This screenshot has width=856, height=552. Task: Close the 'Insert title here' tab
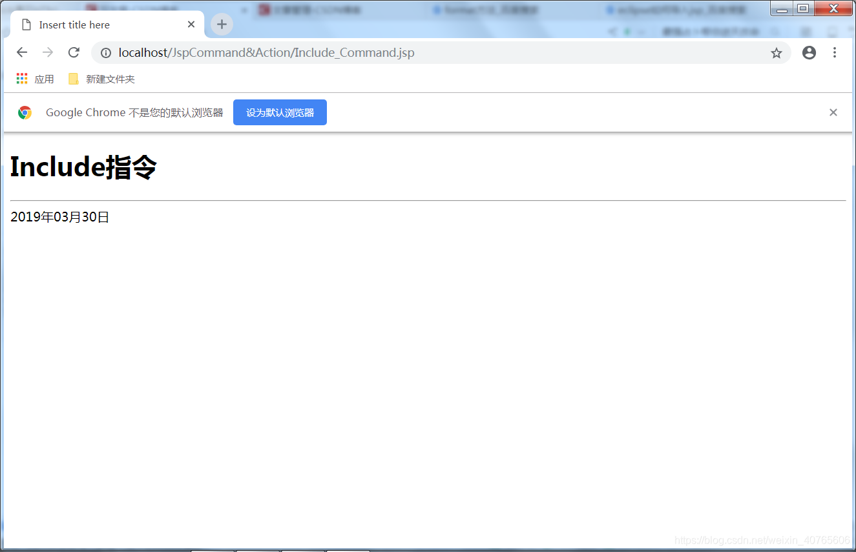click(191, 25)
